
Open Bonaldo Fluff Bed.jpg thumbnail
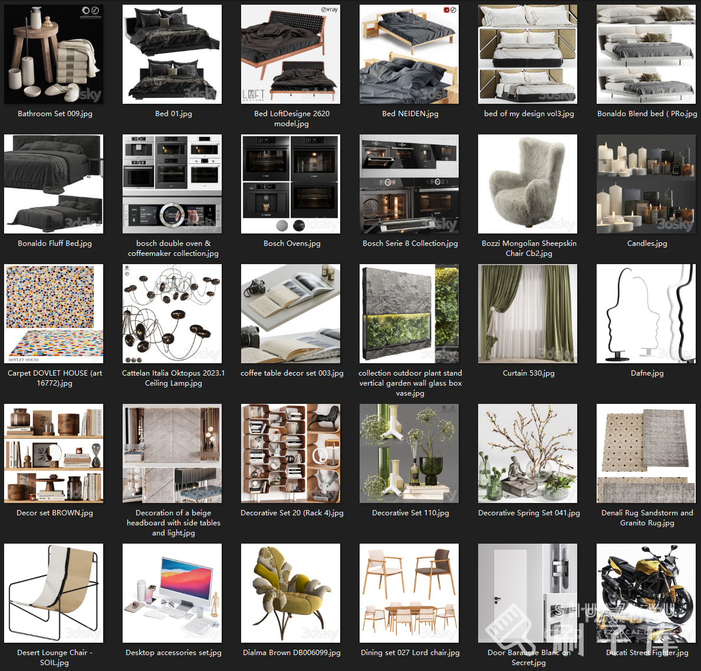tap(54, 184)
